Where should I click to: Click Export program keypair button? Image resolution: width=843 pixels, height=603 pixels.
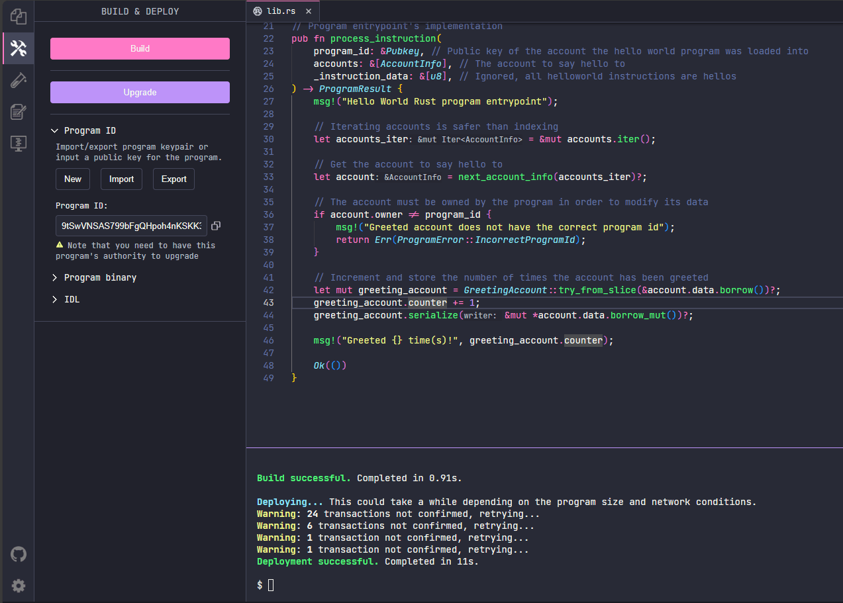(x=174, y=179)
